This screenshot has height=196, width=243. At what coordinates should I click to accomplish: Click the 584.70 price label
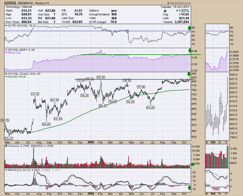point(5,120)
